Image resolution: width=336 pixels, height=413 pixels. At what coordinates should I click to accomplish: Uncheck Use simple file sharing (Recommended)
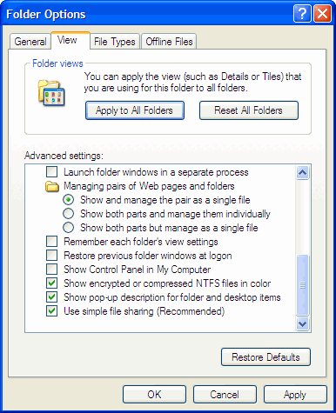pyautogui.click(x=51, y=311)
